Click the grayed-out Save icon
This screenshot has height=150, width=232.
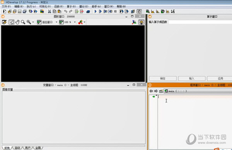pyautogui.click(x=20, y=11)
